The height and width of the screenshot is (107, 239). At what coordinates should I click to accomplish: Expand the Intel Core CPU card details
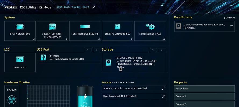[x=66, y=39]
